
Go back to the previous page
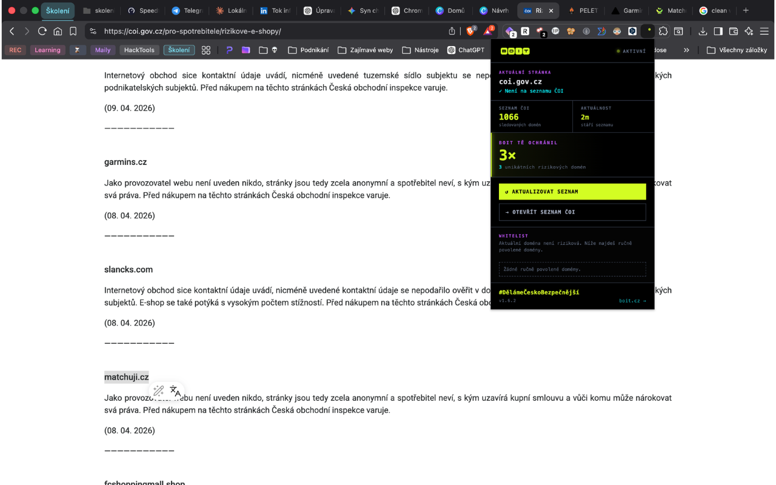pyautogui.click(x=12, y=31)
